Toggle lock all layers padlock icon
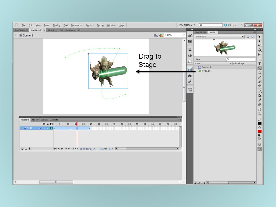This screenshot has width=276, height=207. (47, 124)
